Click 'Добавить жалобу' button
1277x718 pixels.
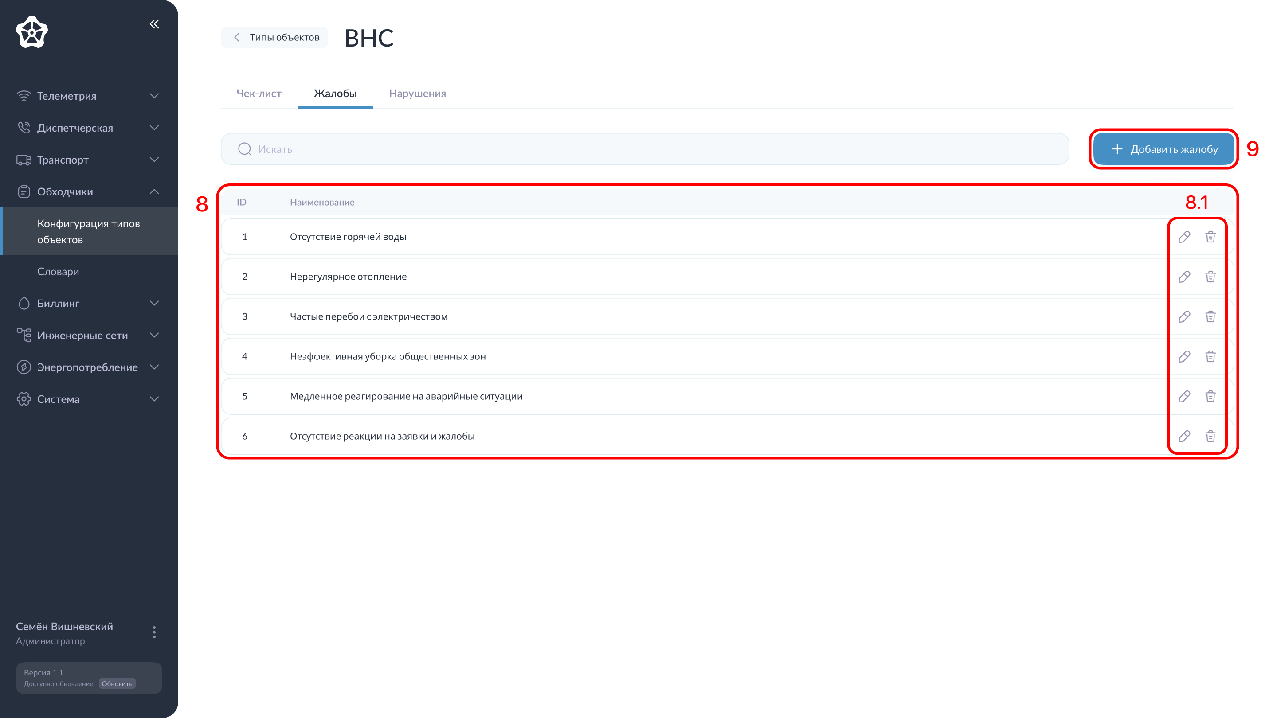click(1163, 149)
